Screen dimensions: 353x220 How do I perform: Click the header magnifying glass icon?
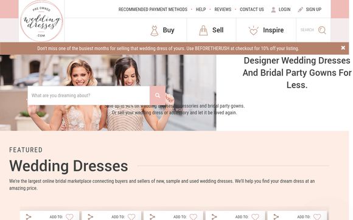pos(322,30)
